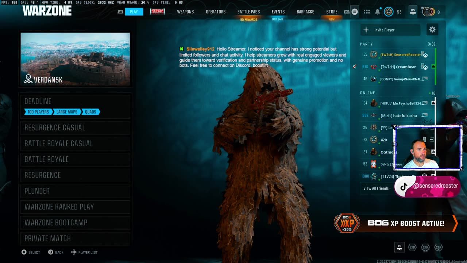Select [TwTcH] CreamBean in party list
Viewport: 467px width, 263px height.
tap(398, 67)
